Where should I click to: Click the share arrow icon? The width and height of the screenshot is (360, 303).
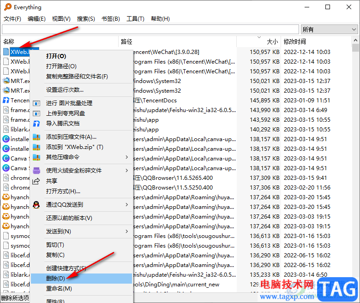click(x=36, y=181)
